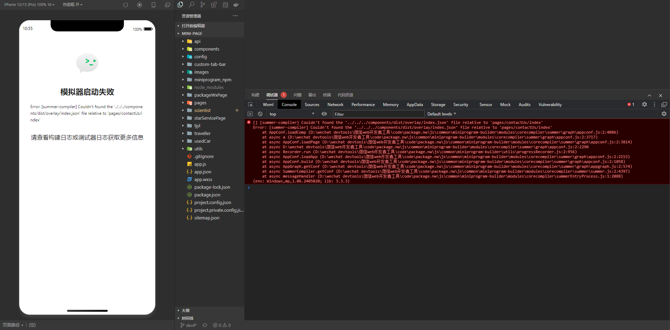Open the resource manager more options menu
Image resolution: width=670 pixels, height=330 pixels.
tap(235, 16)
